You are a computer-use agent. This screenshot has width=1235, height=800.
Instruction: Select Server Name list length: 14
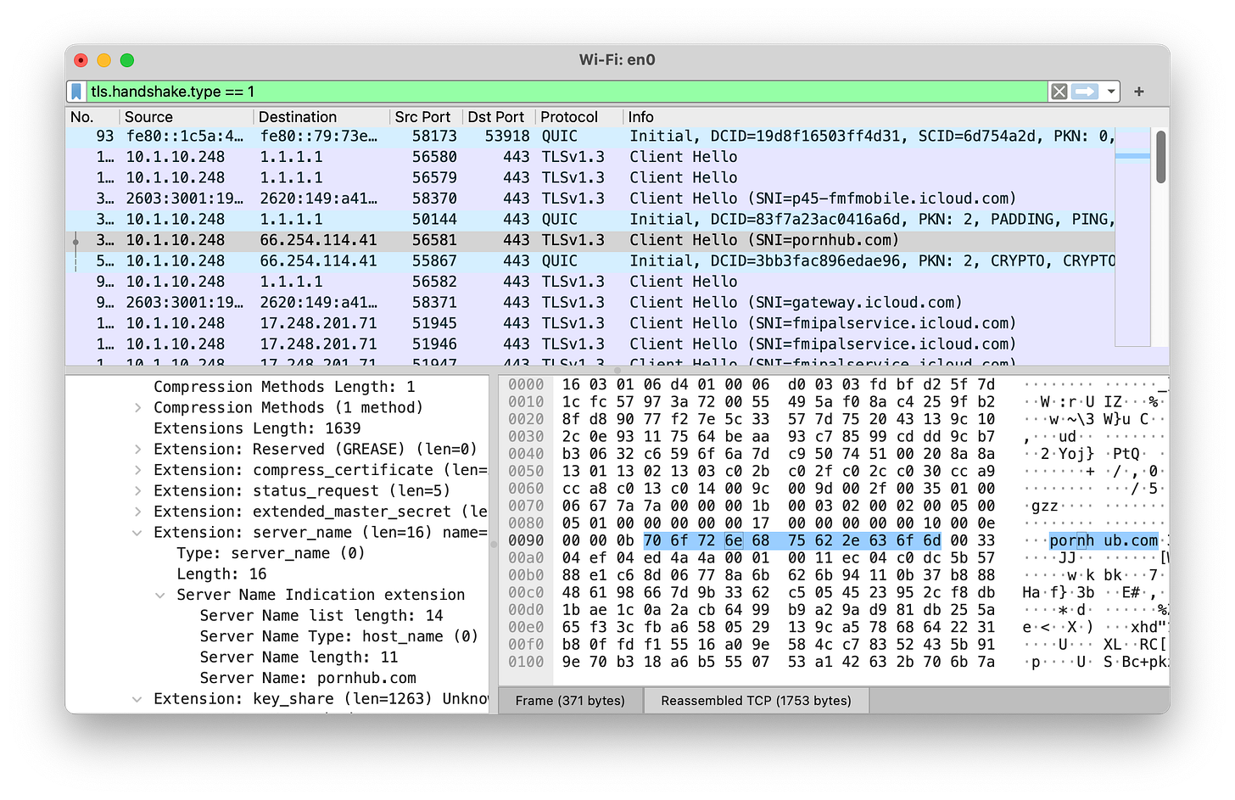[321, 616]
